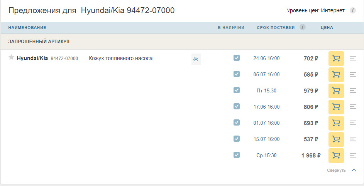Click info icon beside Уровень цен: Интернет

[x=352, y=10]
